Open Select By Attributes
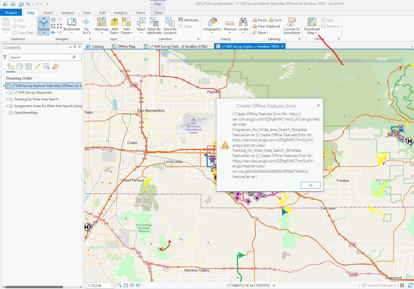 [x=154, y=26]
